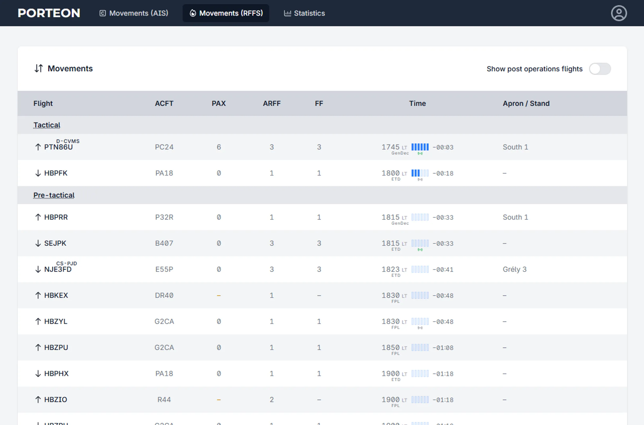
Task: Enable the Show post operations flights switch
Action: click(600, 69)
